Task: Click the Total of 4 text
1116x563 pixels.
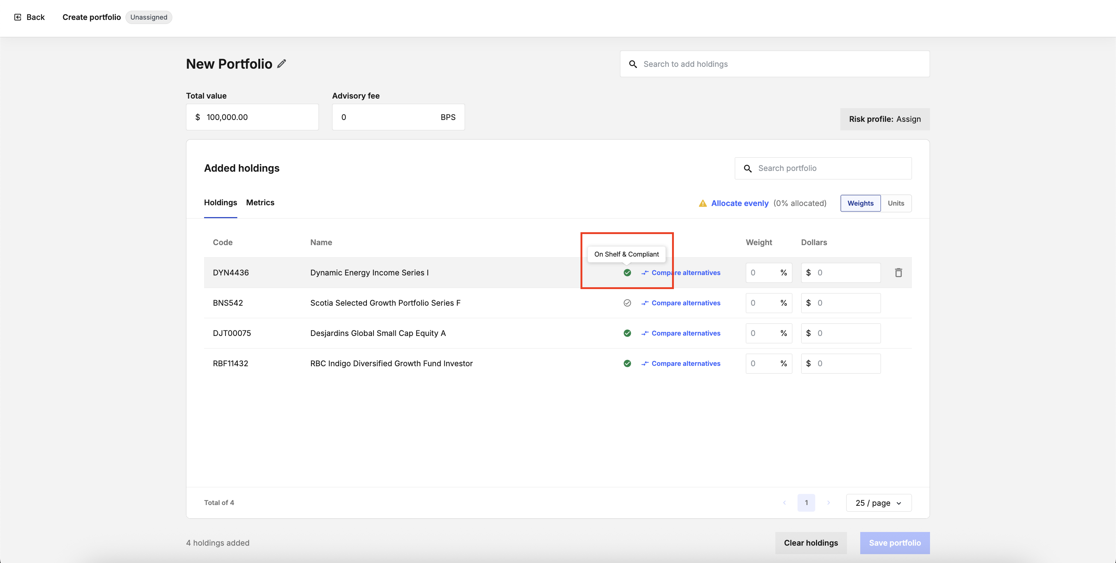Action: [219, 503]
